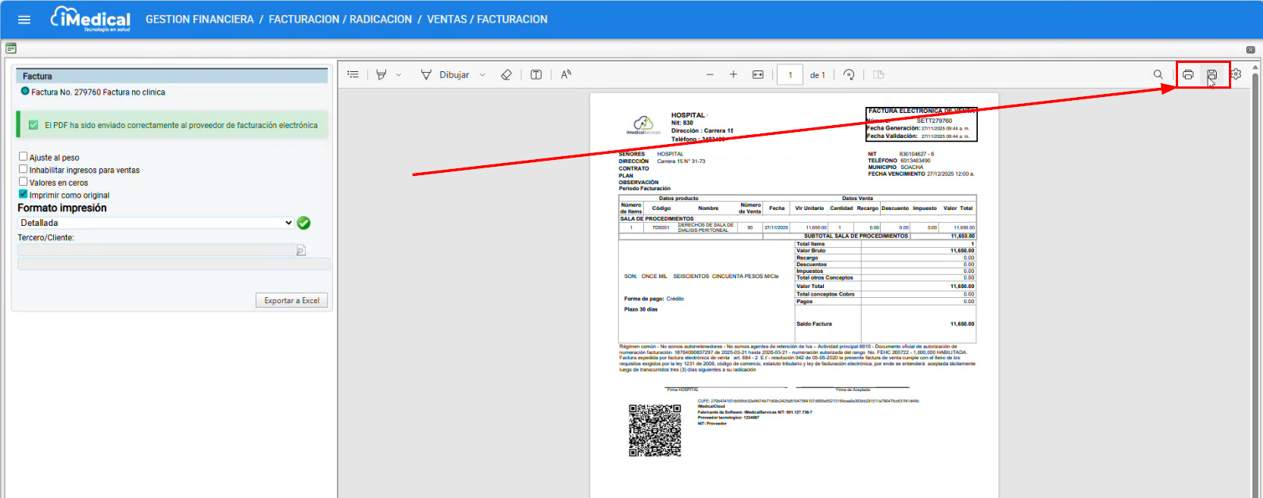This screenshot has height=498, width=1263.
Task: Expand the highlighter tool dropdown arrow
Action: tap(398, 75)
